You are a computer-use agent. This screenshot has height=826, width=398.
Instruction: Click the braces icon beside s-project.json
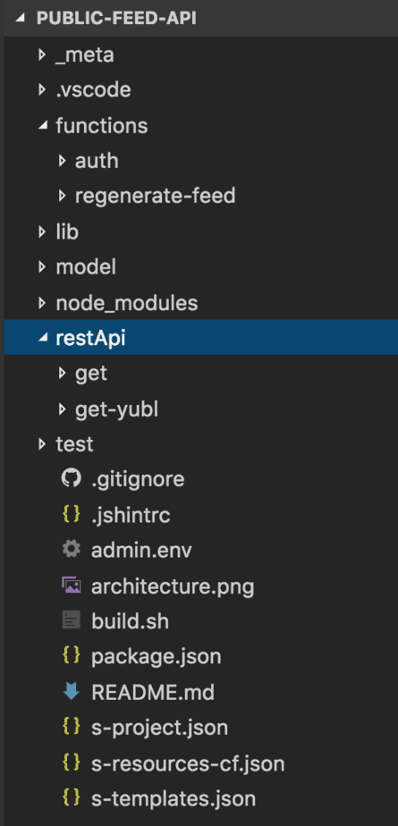[x=72, y=727]
